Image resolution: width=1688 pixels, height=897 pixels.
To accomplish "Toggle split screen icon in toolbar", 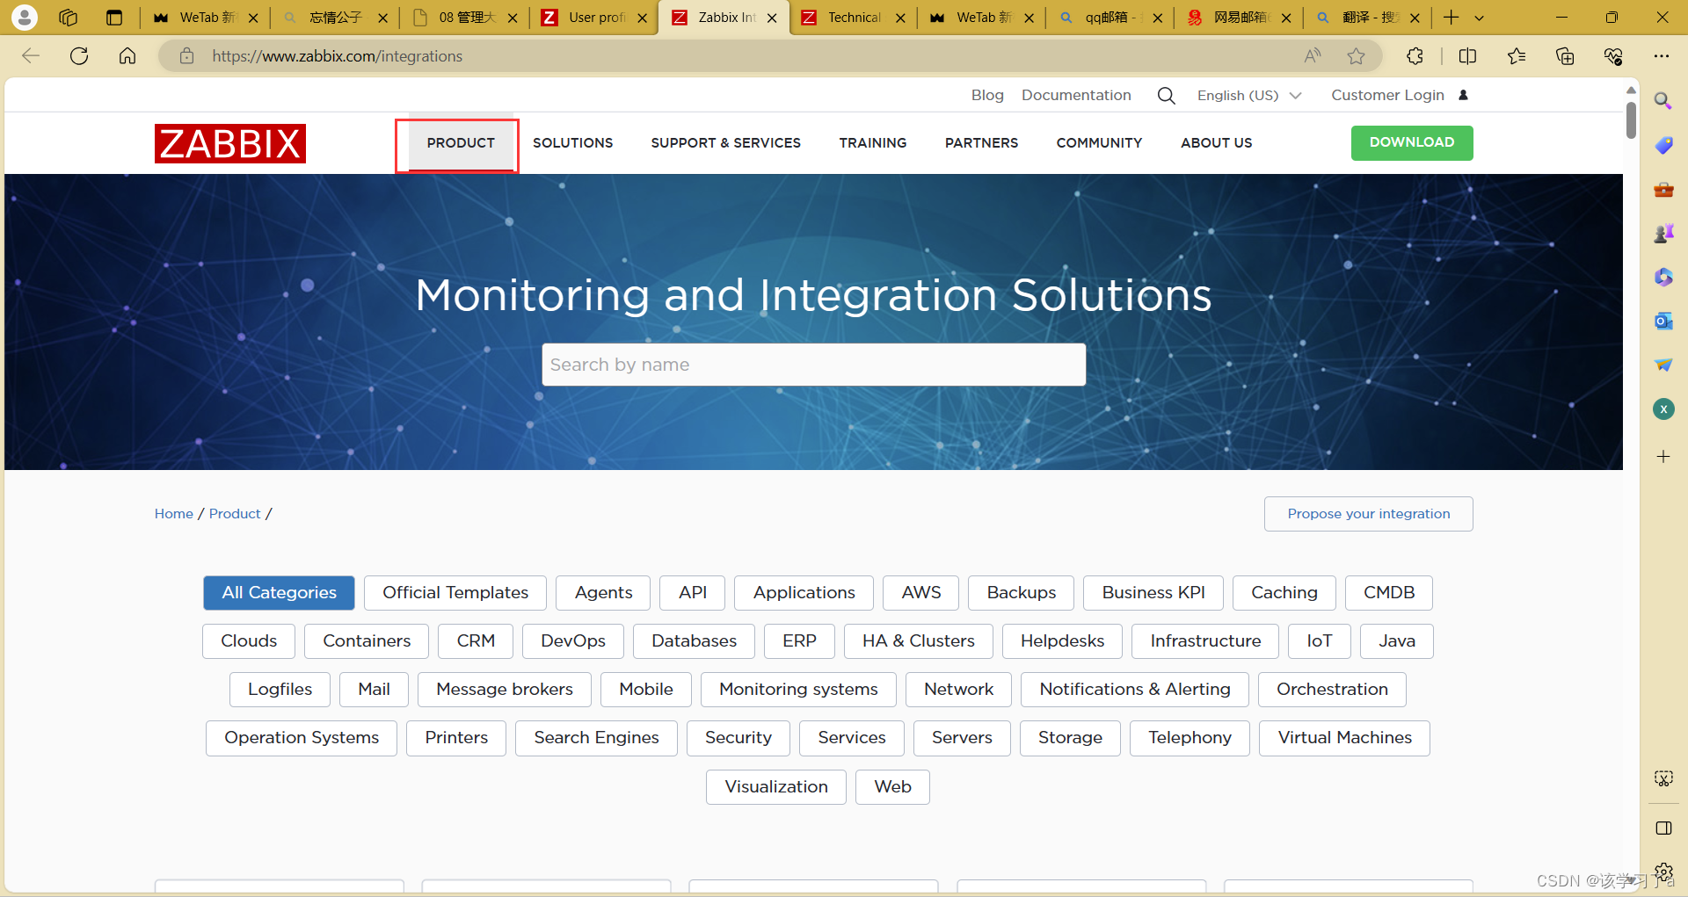I will [x=1467, y=56].
